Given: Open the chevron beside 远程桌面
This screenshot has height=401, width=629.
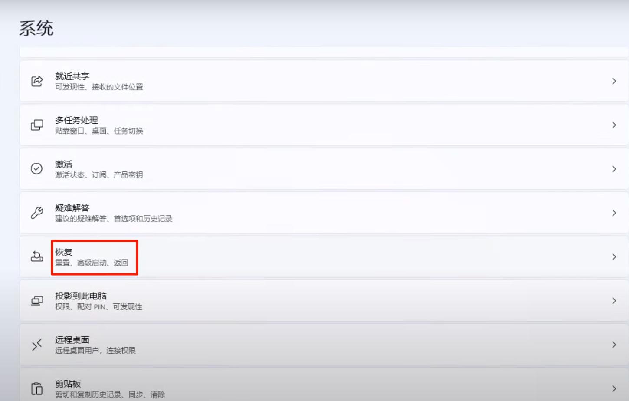Looking at the screenshot, I should [614, 345].
